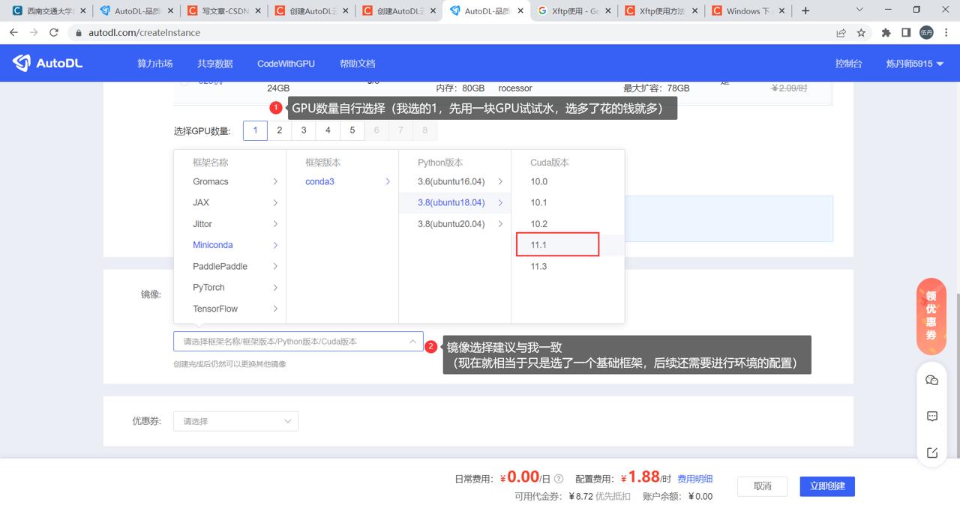Expand the Gromacs framework entry

coord(229,181)
